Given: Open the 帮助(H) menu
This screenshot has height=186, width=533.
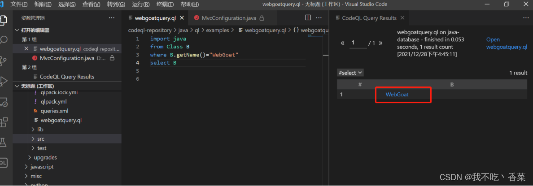Looking at the screenshot, I should [x=190, y=4].
